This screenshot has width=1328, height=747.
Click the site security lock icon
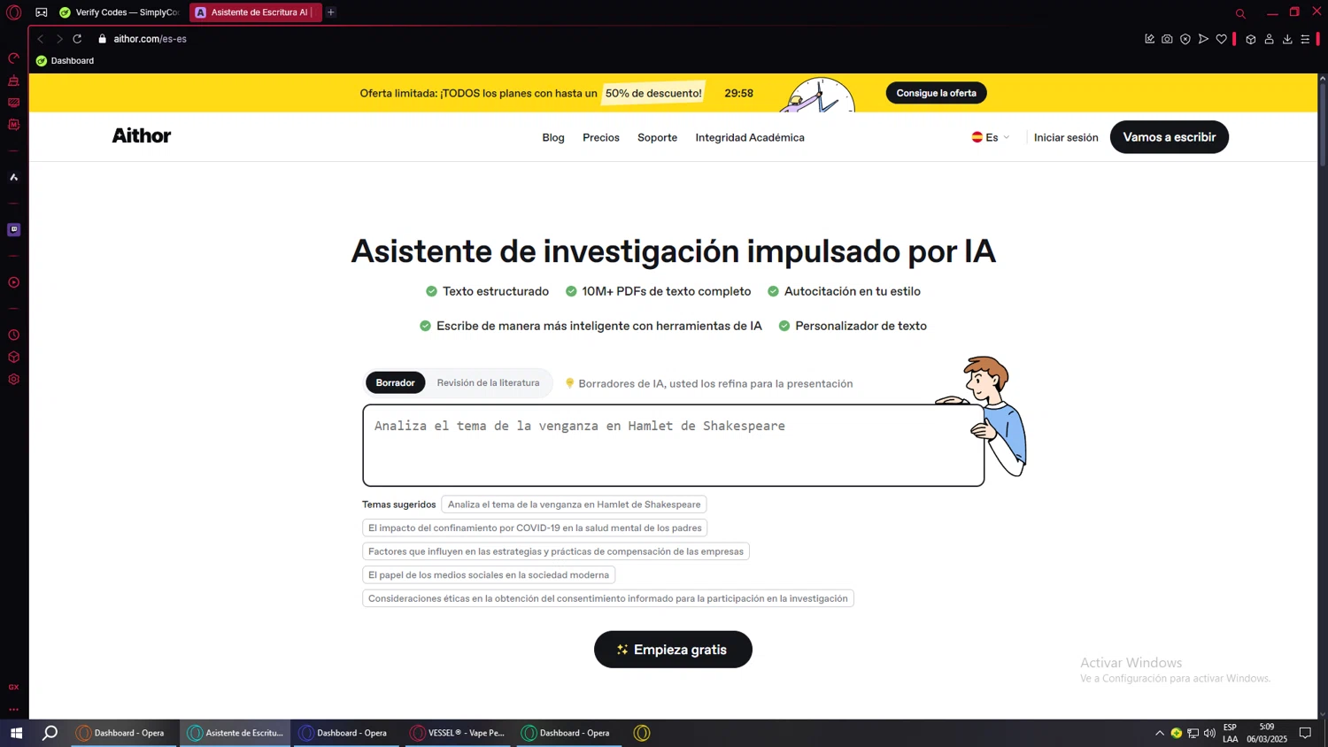[x=103, y=39]
